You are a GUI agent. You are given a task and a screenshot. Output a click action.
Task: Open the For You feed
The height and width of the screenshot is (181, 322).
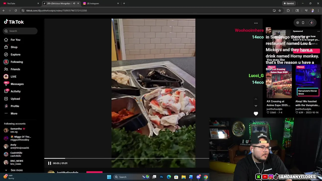(x=15, y=40)
